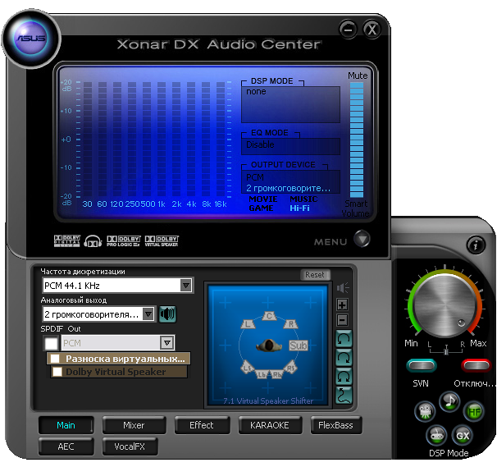This screenshot has width=497, height=467.
Task: Open the Аналоговый выход speakers dropdown
Action: pyautogui.click(x=98, y=314)
